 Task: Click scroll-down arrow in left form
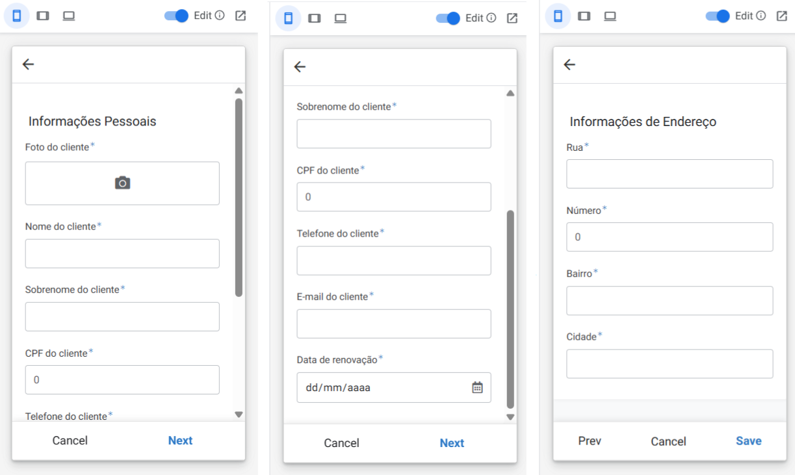coord(239,414)
